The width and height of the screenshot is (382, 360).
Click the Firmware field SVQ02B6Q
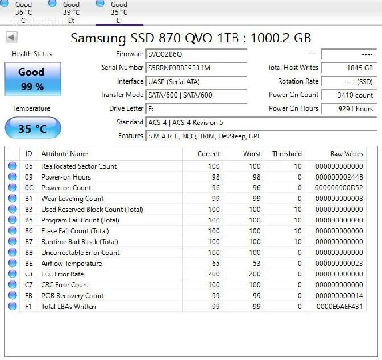tap(196, 54)
